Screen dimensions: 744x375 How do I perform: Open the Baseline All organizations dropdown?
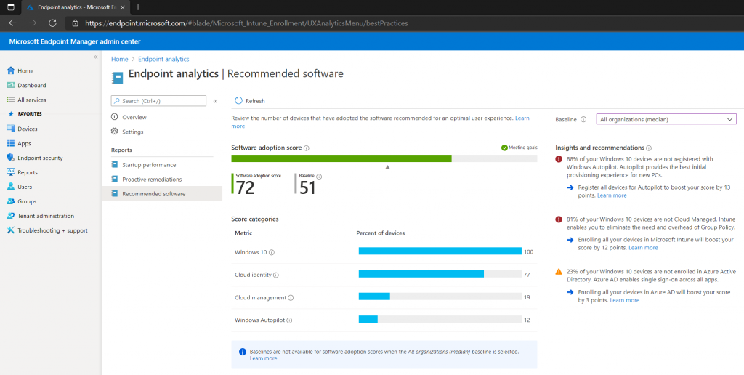tap(666, 120)
